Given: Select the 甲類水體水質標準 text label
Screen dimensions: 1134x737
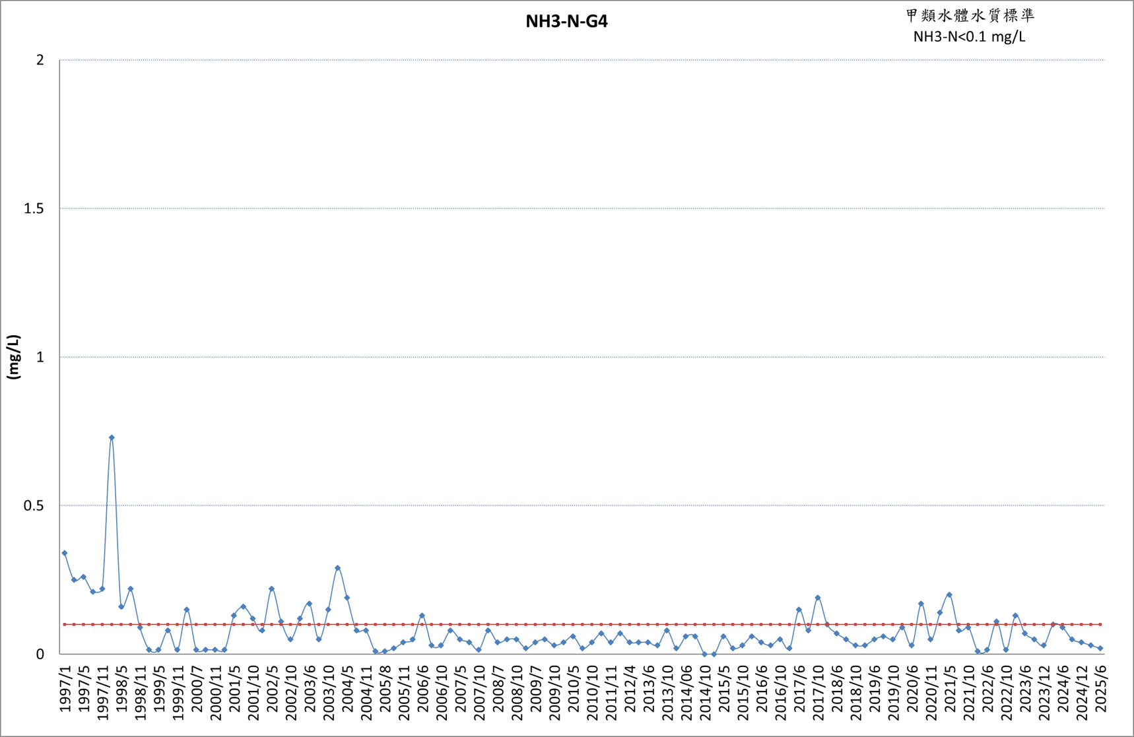Looking at the screenshot, I should (970, 15).
